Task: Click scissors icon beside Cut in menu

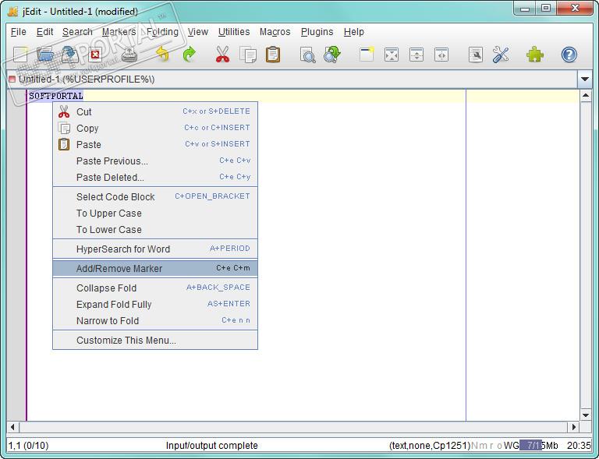Action: tap(64, 111)
